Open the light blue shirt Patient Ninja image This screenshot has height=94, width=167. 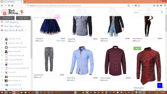tap(82, 61)
